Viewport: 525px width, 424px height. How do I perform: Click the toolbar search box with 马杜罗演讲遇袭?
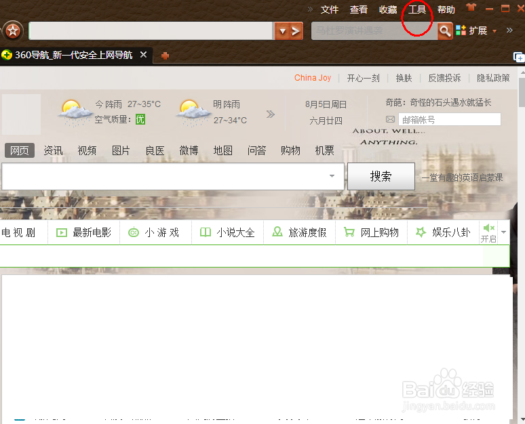click(374, 31)
